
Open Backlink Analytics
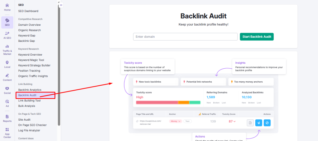pos(30,90)
